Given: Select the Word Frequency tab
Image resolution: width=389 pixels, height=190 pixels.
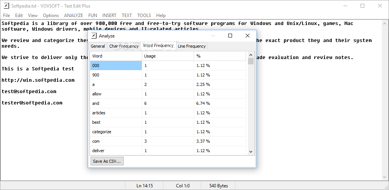Looking at the screenshot, I should point(158,45).
